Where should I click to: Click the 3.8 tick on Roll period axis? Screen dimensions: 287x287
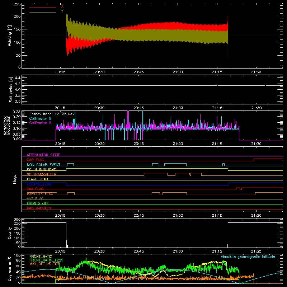tap(17, 95)
